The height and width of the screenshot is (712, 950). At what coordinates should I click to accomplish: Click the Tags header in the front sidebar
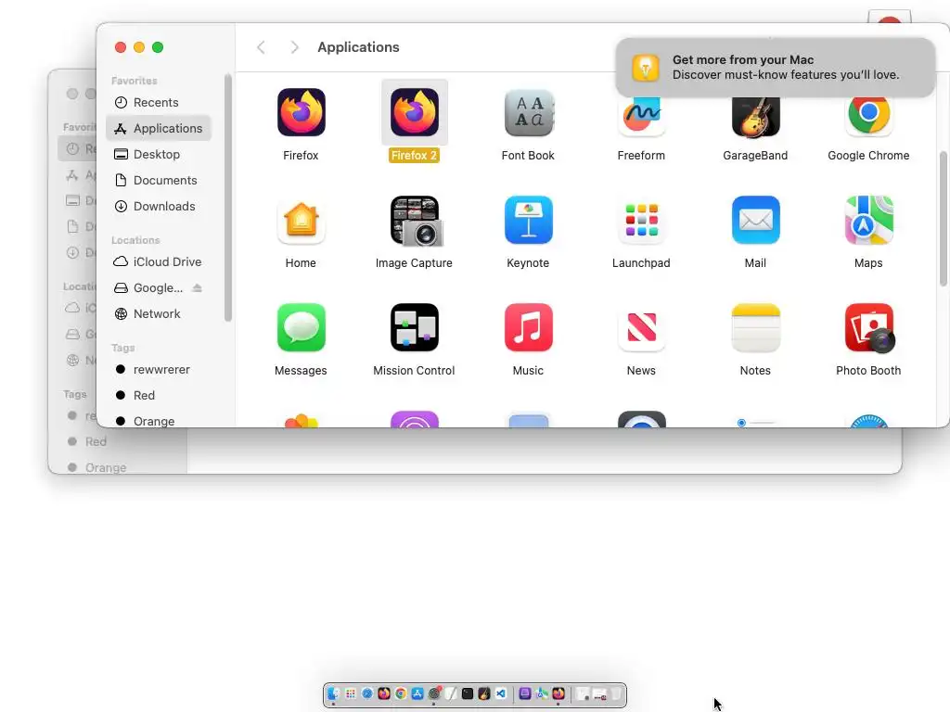coord(123,348)
